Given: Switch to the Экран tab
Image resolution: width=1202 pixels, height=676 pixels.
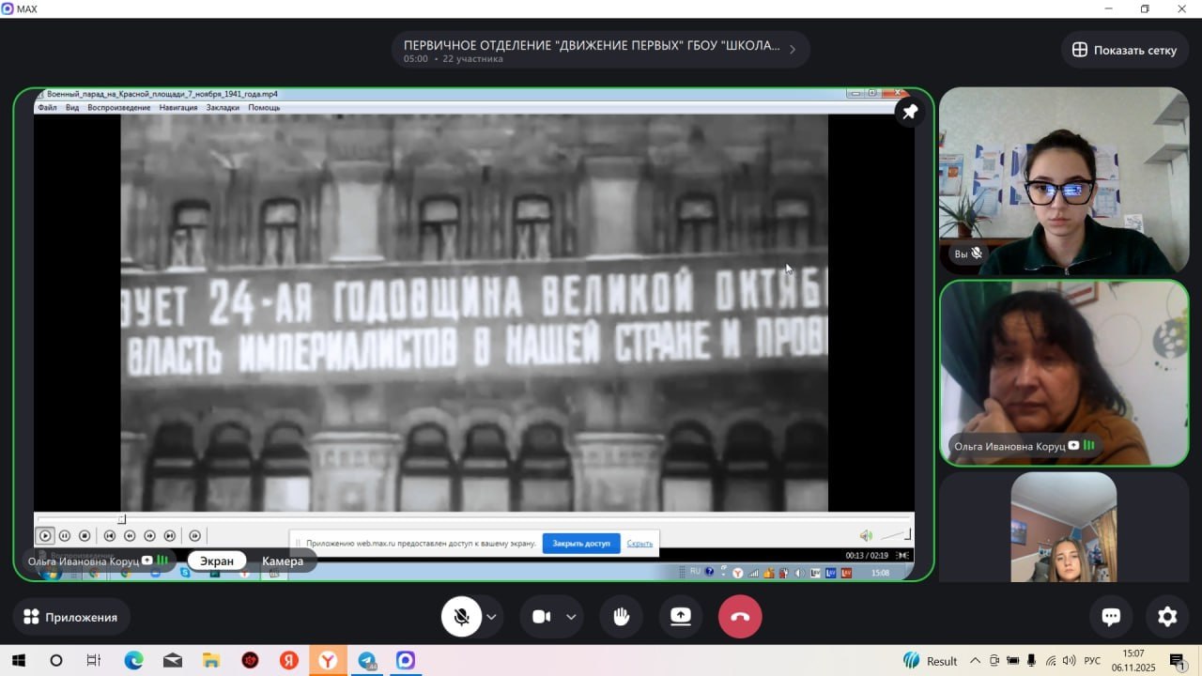Looking at the screenshot, I should point(217,561).
